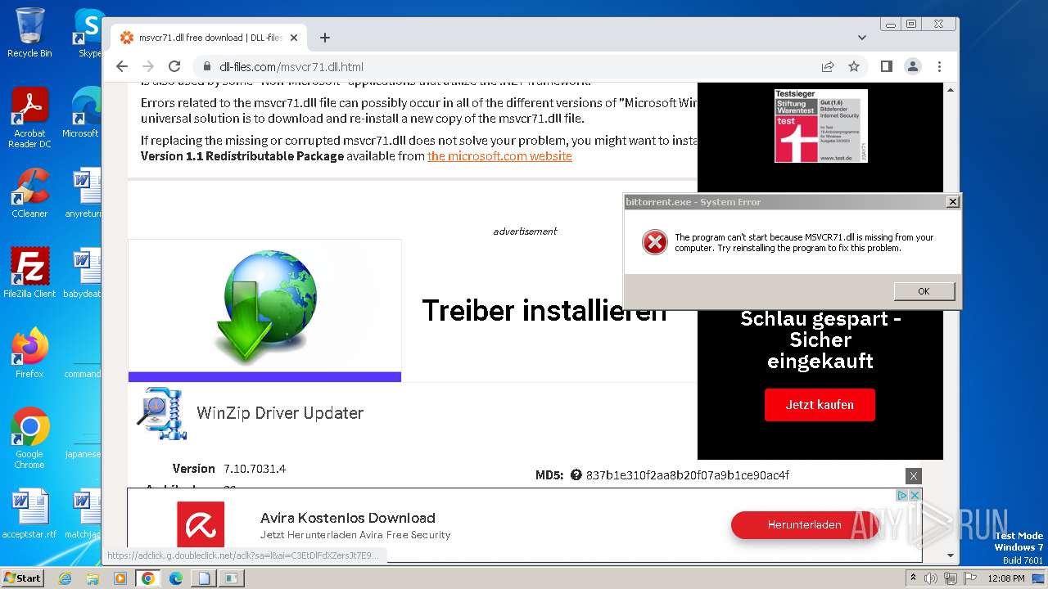Click the WinZip Driver Updater title

coord(280,413)
